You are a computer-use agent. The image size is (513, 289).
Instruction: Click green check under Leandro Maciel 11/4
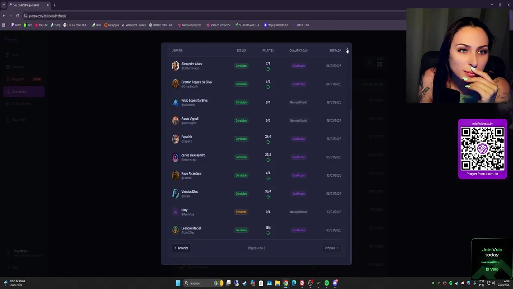click(x=268, y=233)
